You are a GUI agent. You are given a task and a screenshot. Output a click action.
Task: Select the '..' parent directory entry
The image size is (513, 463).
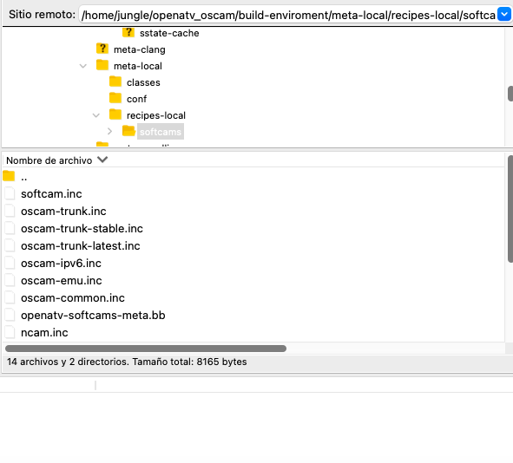pyautogui.click(x=24, y=178)
